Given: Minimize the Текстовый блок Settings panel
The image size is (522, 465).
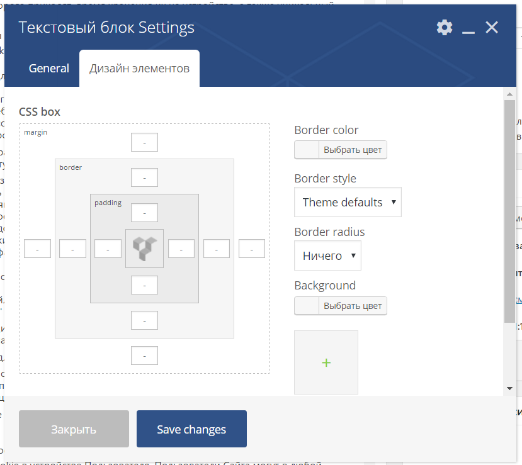Looking at the screenshot, I should click(x=468, y=28).
